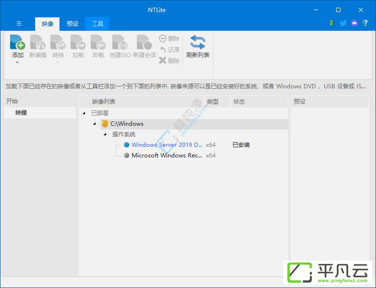Image resolution: width=376 pixels, height=288 pixels.
Task: Minimize the NTLite window
Action: 316,10
